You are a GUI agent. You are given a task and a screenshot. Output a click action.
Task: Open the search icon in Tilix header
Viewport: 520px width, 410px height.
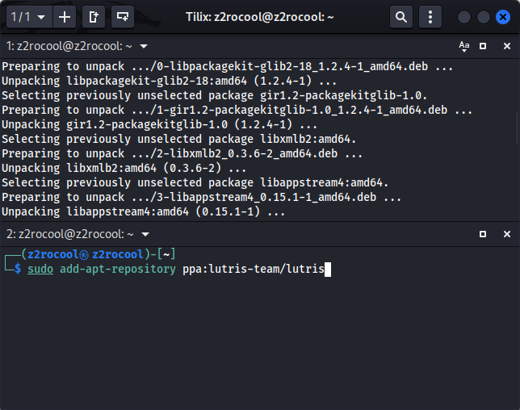tap(401, 17)
